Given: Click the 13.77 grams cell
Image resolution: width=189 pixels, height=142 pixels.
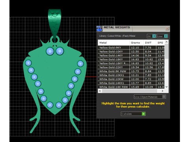Looking at the screenshot, I should pos(137,83).
